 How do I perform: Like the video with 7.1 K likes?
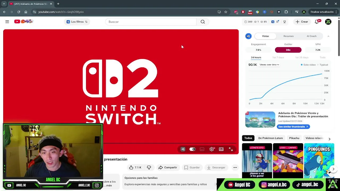(x=135, y=167)
